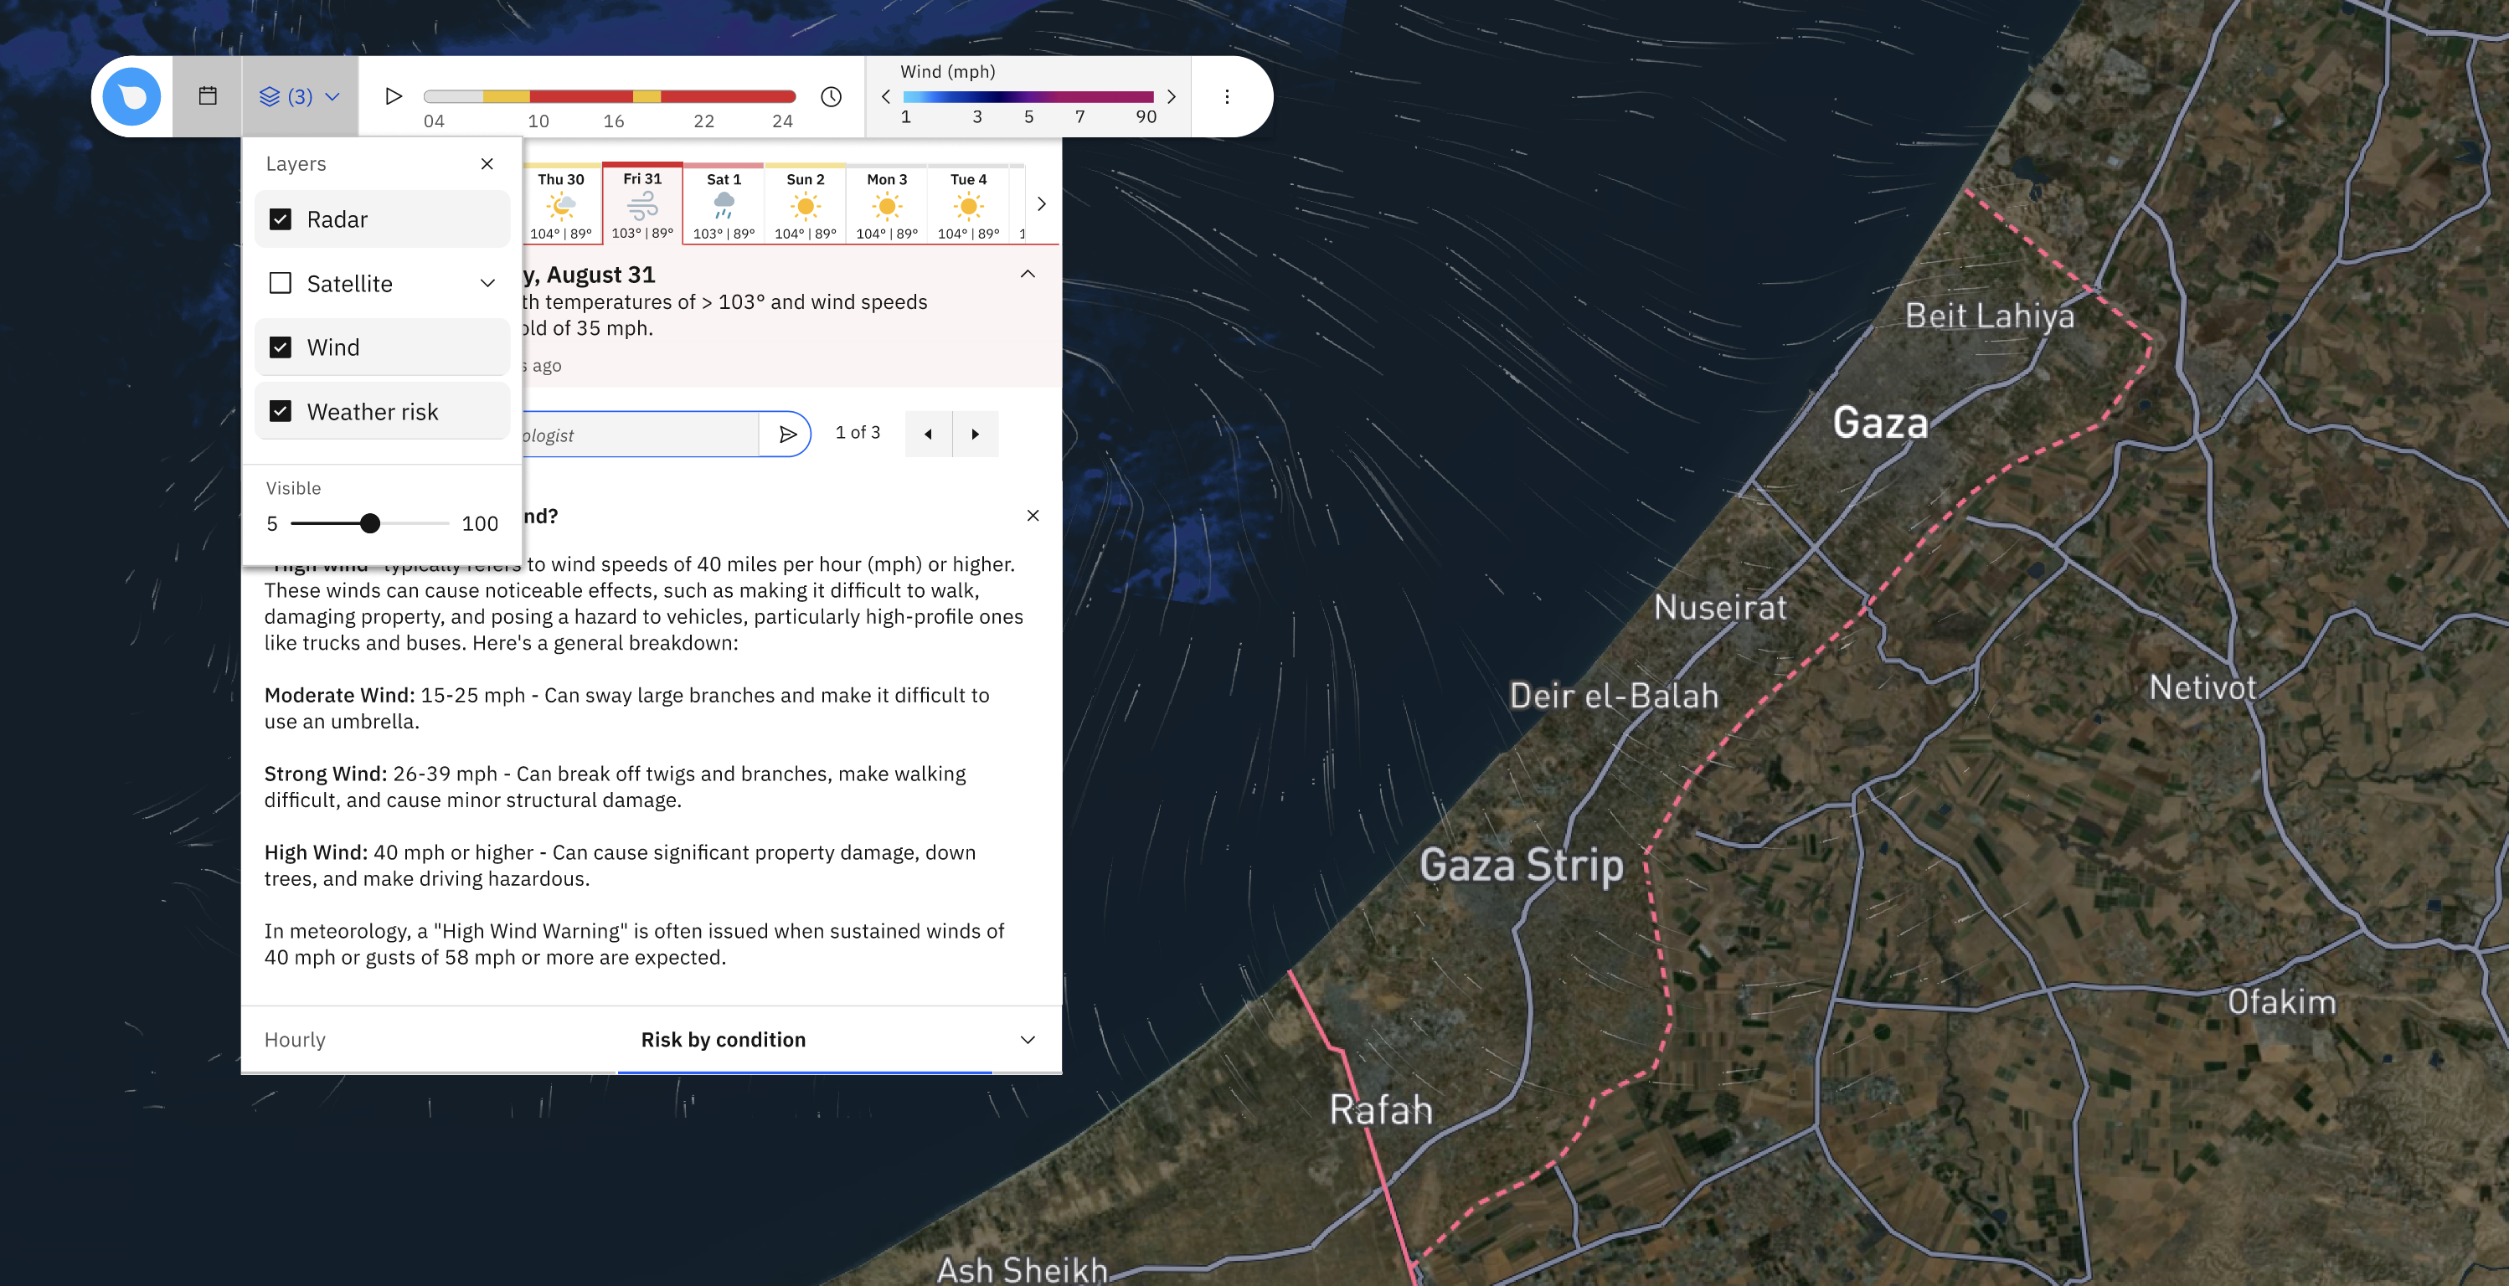Image resolution: width=2509 pixels, height=1286 pixels.
Task: Go to previous answer of 3
Action: pos(928,435)
